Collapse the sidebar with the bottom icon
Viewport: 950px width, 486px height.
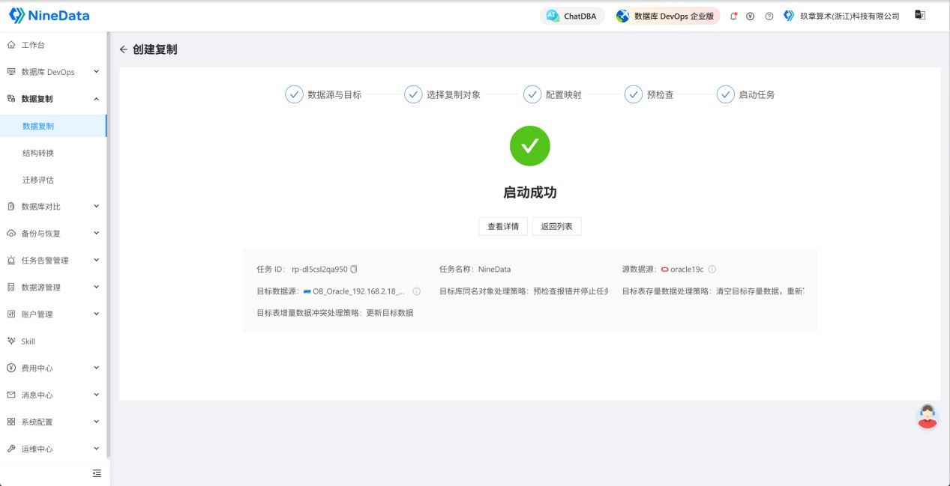(97, 473)
